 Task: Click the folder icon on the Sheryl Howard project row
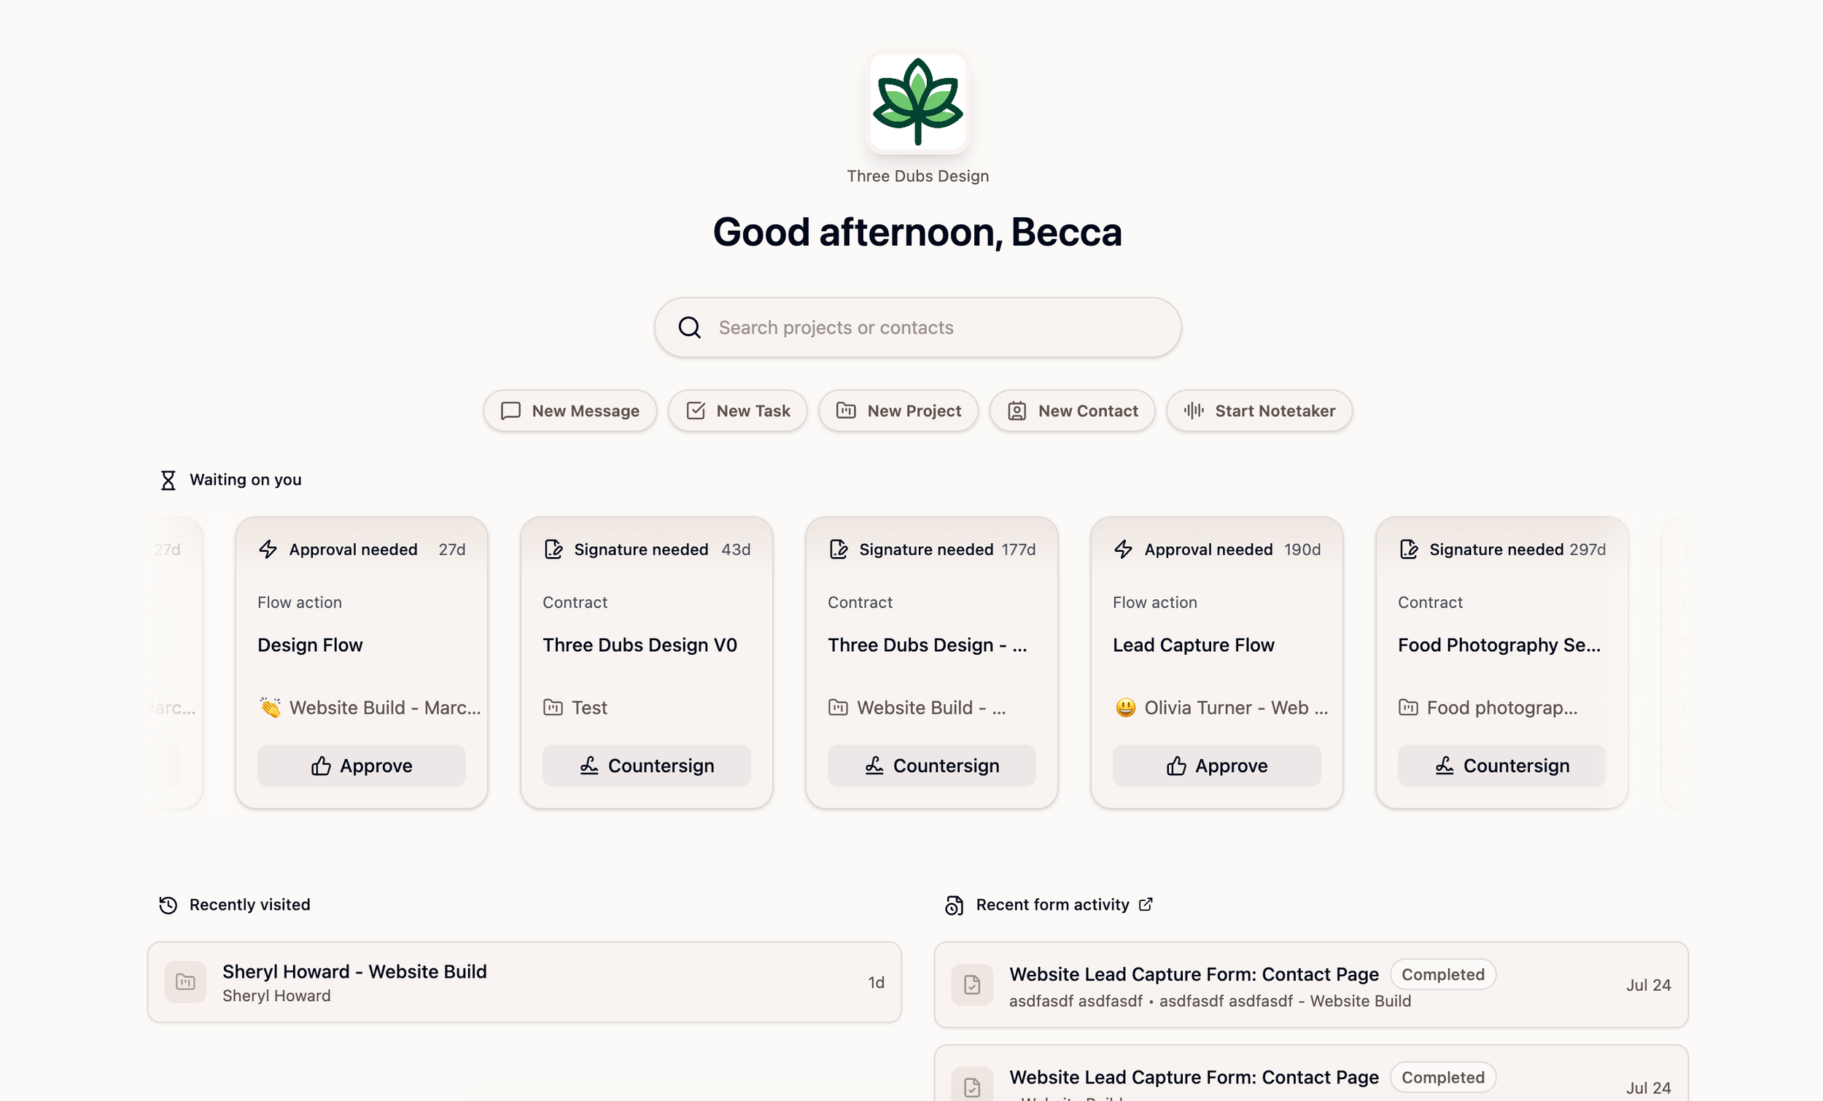(x=185, y=982)
